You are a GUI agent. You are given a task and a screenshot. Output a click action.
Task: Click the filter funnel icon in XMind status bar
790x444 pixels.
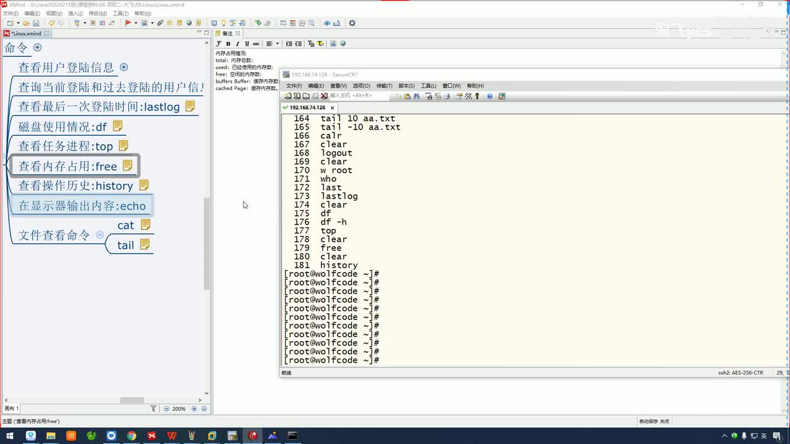(154, 408)
